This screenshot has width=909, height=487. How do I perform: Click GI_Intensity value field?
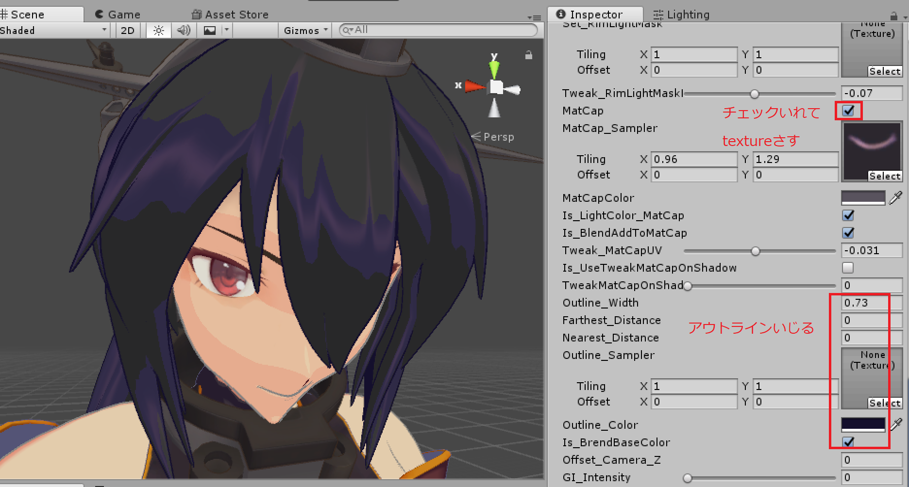click(872, 477)
